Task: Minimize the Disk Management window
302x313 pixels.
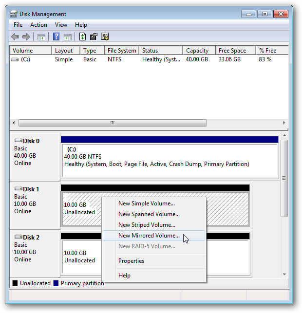Action: click(248, 14)
